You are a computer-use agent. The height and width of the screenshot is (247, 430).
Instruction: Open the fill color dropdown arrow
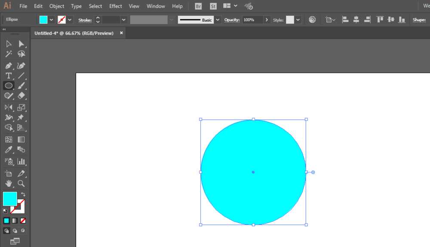51,20
